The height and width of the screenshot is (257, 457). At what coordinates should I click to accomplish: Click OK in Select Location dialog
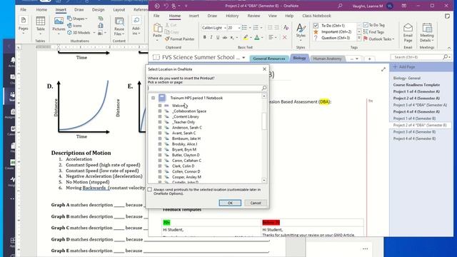230,203
